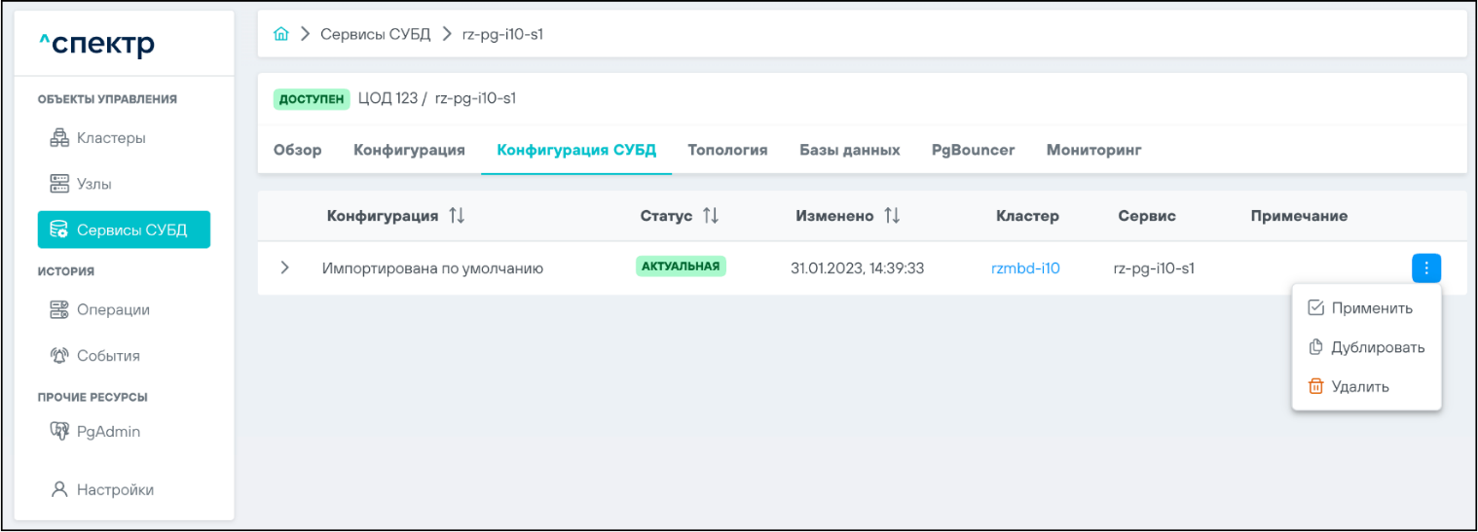This screenshot has width=1478, height=532.
Task: Launch PgAdmin from sidebar
Action: [x=107, y=431]
